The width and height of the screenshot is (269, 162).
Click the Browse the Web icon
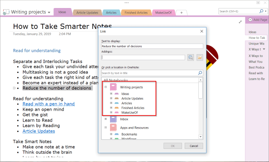pyautogui.click(x=191, y=57)
